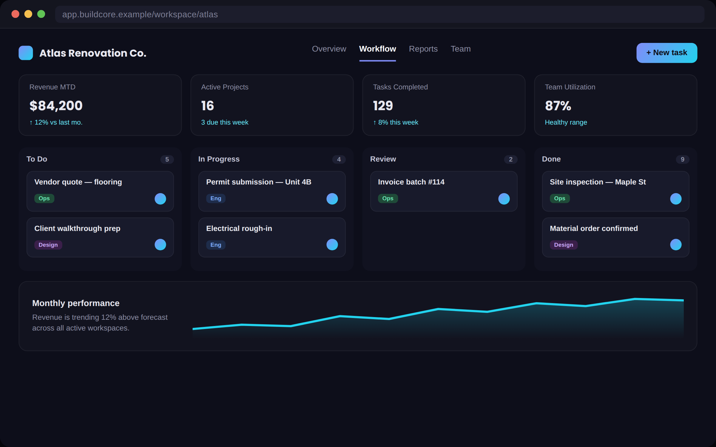
Task: Click the + New task button
Action: click(667, 53)
